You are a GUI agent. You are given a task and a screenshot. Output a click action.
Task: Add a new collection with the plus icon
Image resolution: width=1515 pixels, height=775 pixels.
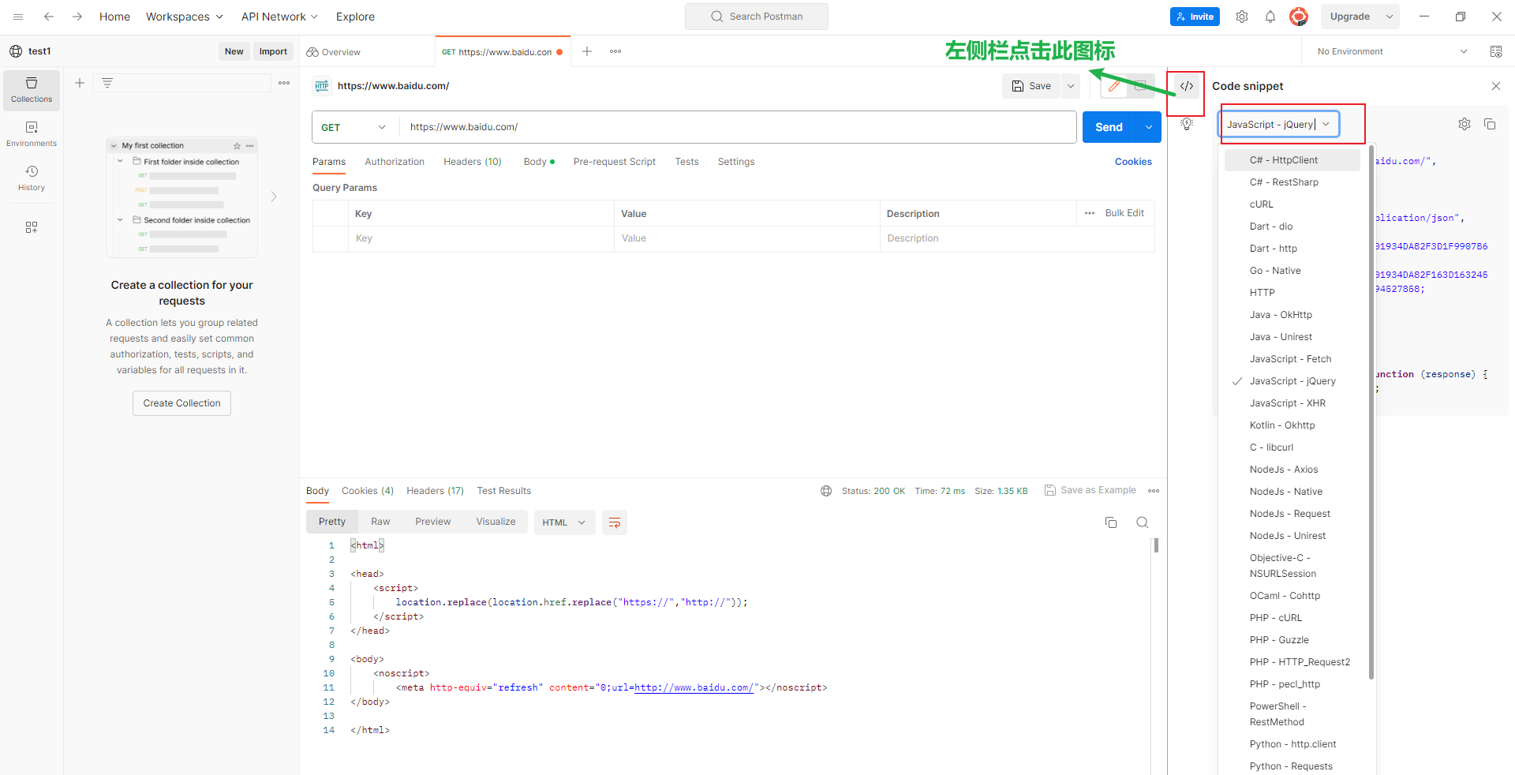[x=80, y=83]
